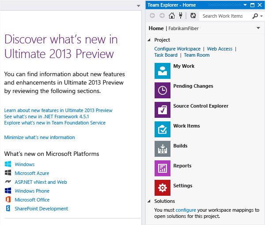Screen dimensions: 265x225
Task: Click the Microsoft Azure logo icon
Action: 8,173
